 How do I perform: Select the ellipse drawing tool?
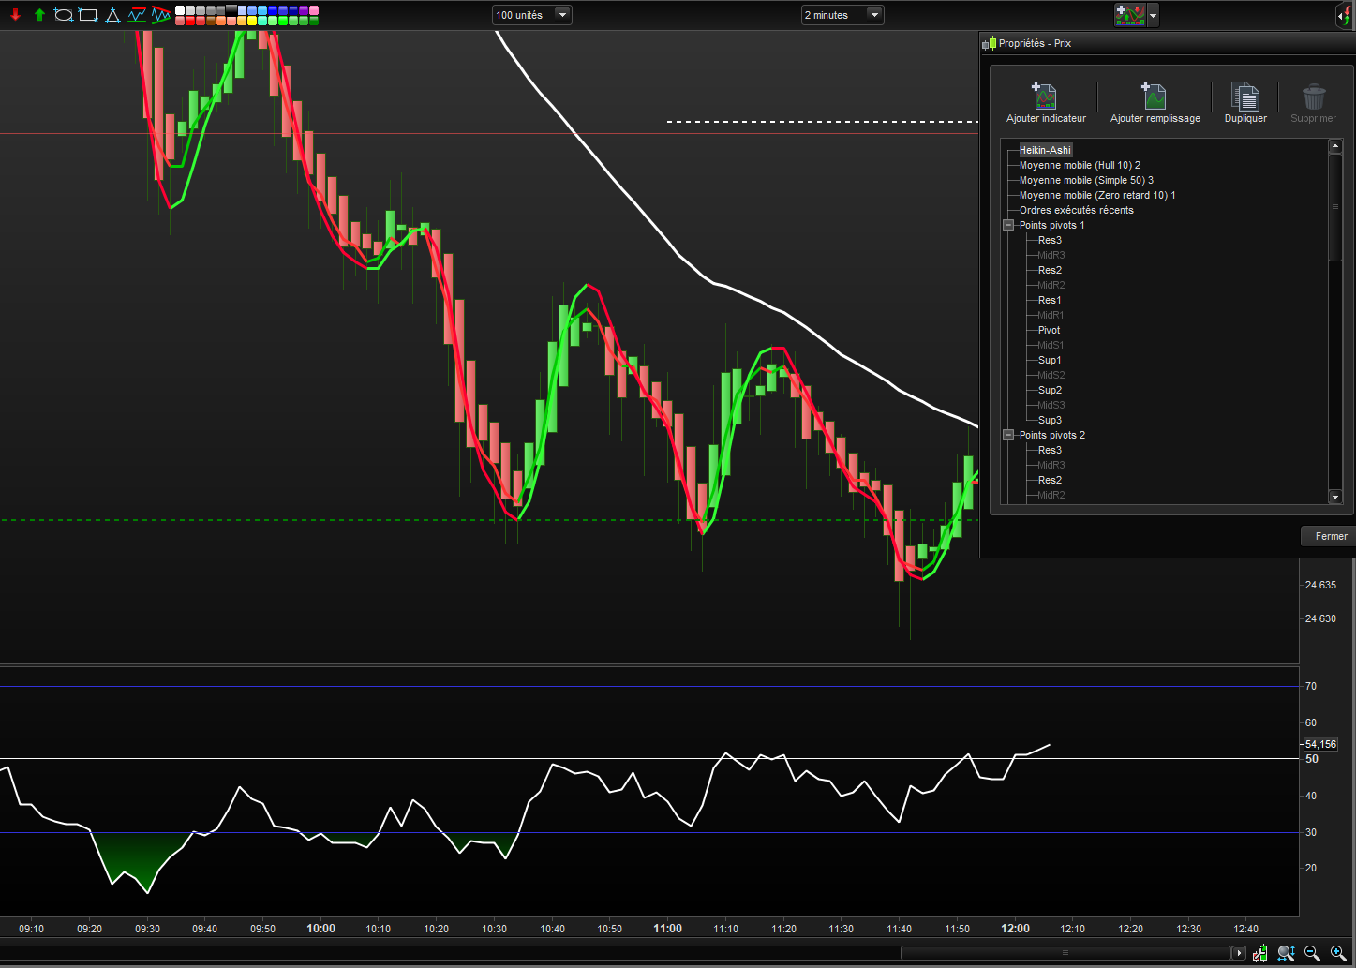(x=64, y=15)
